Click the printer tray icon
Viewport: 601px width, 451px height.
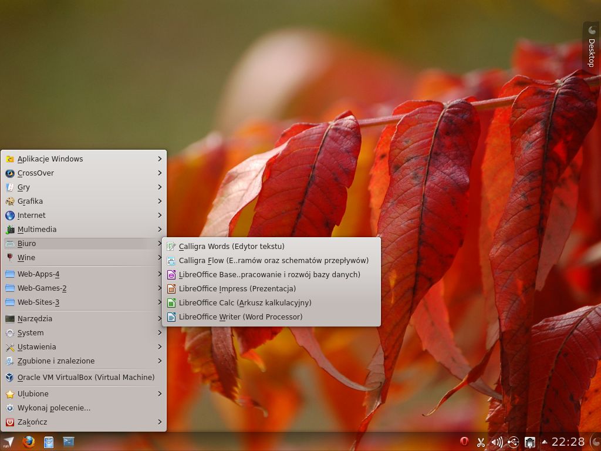click(x=530, y=442)
